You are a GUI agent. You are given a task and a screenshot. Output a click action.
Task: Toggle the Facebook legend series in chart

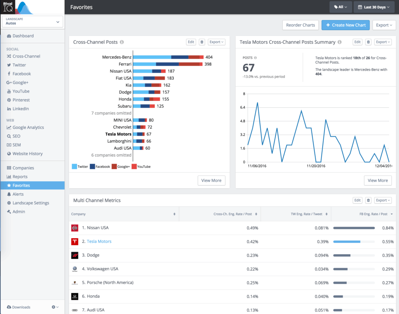coord(100,167)
